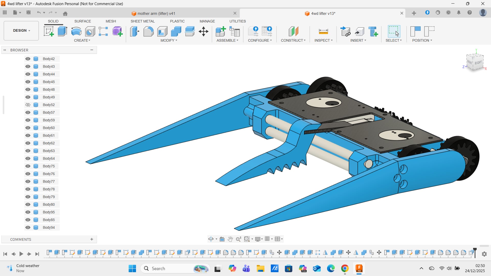Click the Extrude tool icon
The image size is (491, 276).
point(62,31)
